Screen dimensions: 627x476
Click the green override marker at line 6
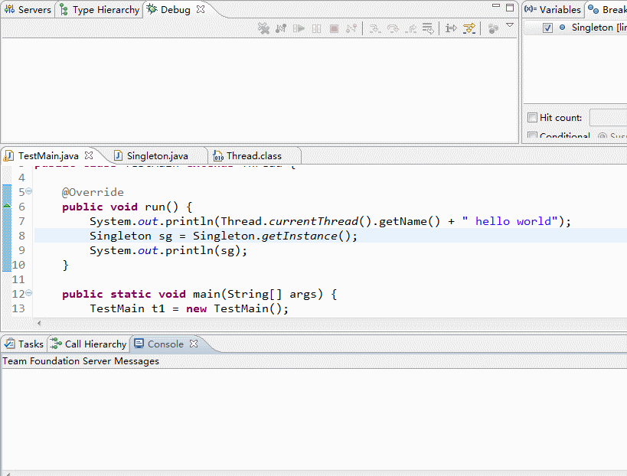point(7,206)
